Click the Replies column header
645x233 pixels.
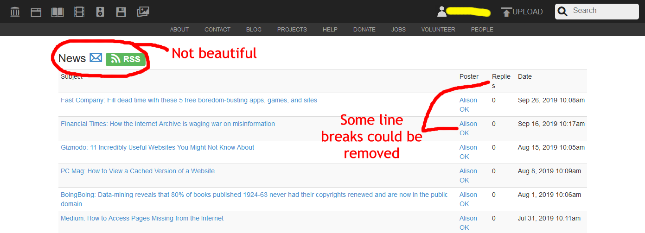pyautogui.click(x=501, y=81)
